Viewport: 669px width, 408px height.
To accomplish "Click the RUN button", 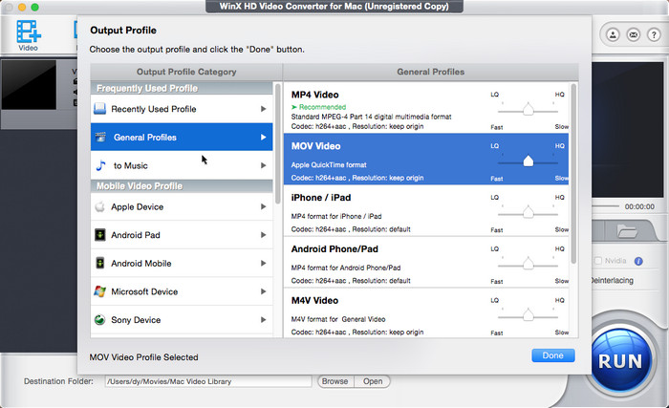I will (x=620, y=361).
